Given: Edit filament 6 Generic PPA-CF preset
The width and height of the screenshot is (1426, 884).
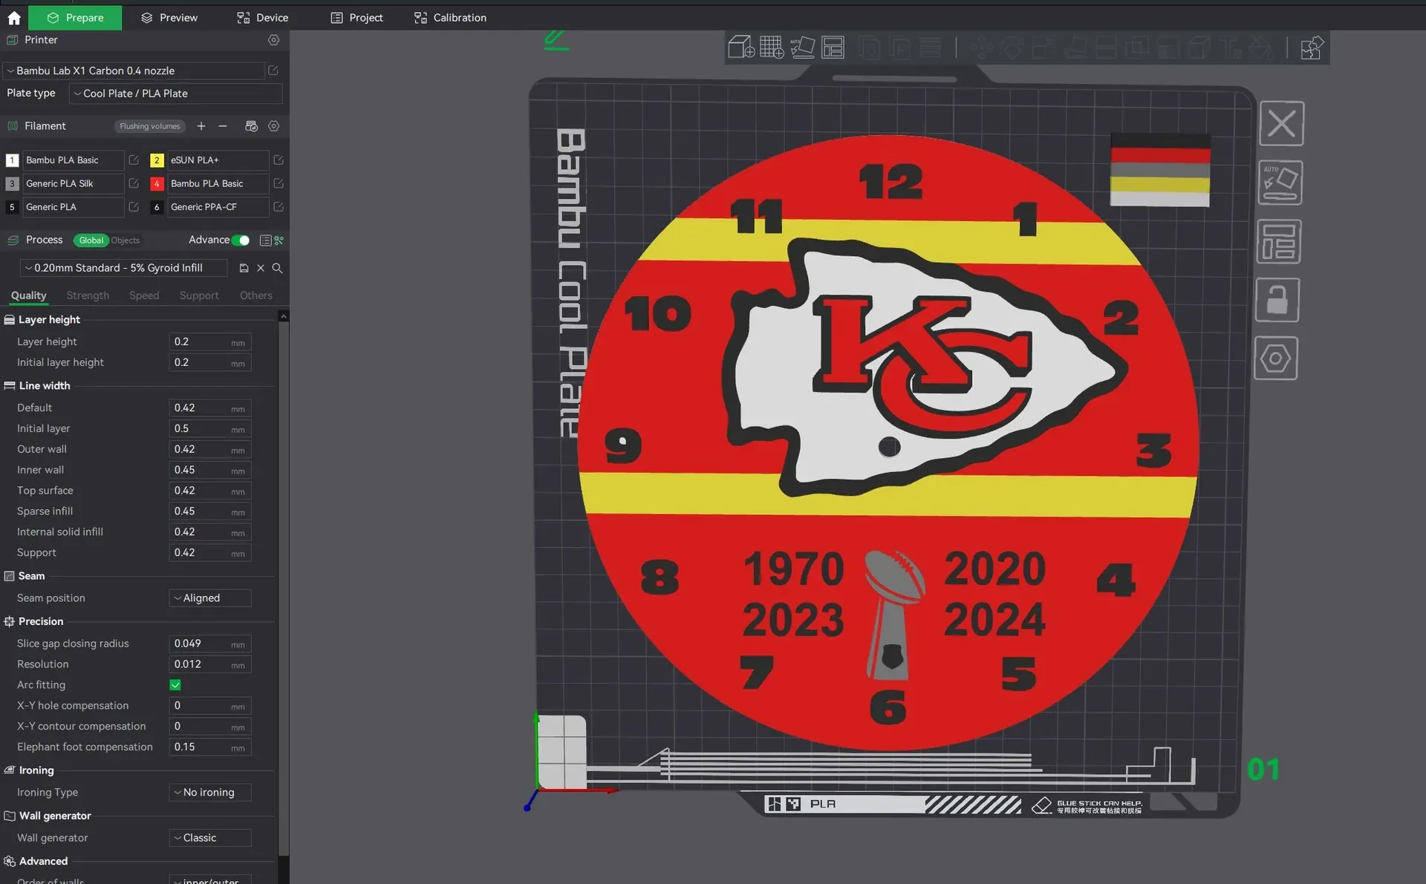Looking at the screenshot, I should pyautogui.click(x=279, y=207).
